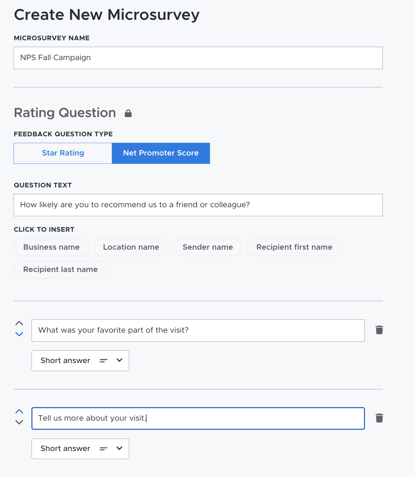The height and width of the screenshot is (477, 415).
Task: Insert the Recipient last name placeholder
Action: pos(60,269)
